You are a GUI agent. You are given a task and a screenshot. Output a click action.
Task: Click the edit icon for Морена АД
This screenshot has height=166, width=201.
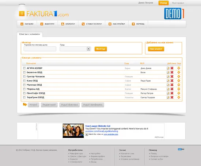(x=168, y=89)
